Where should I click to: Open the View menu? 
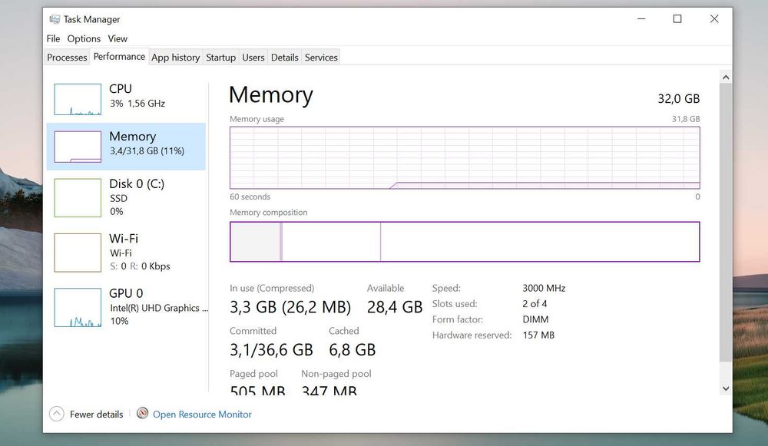coord(118,38)
